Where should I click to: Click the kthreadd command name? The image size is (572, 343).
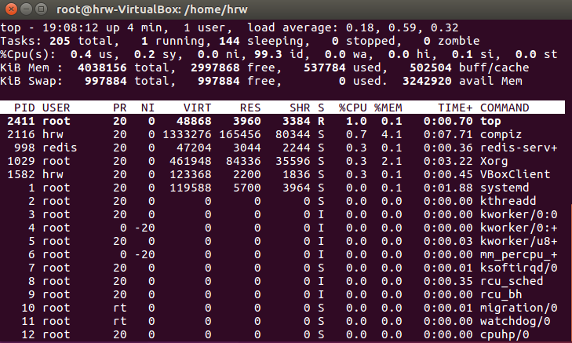[508, 201]
